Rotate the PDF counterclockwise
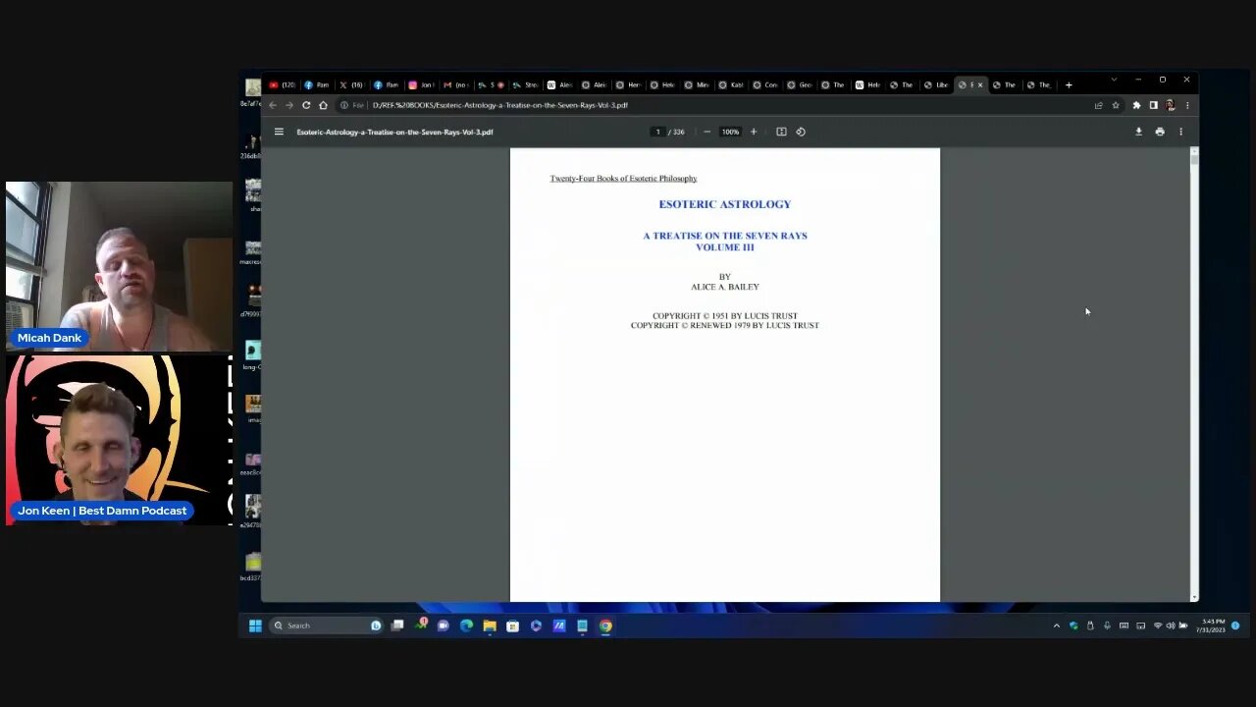The height and width of the screenshot is (707, 1256). (801, 132)
